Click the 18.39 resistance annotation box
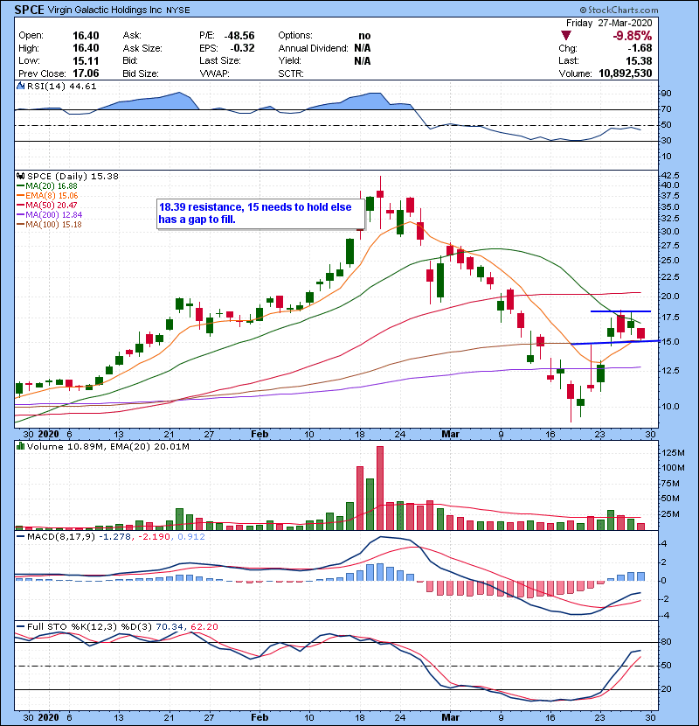699x726 pixels. point(261,213)
